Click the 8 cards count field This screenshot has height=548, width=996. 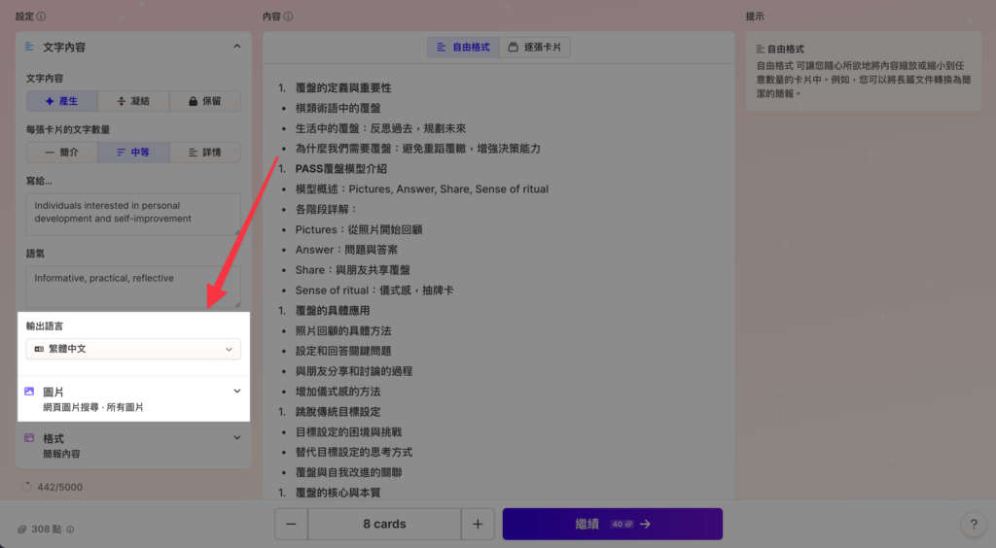tap(384, 524)
